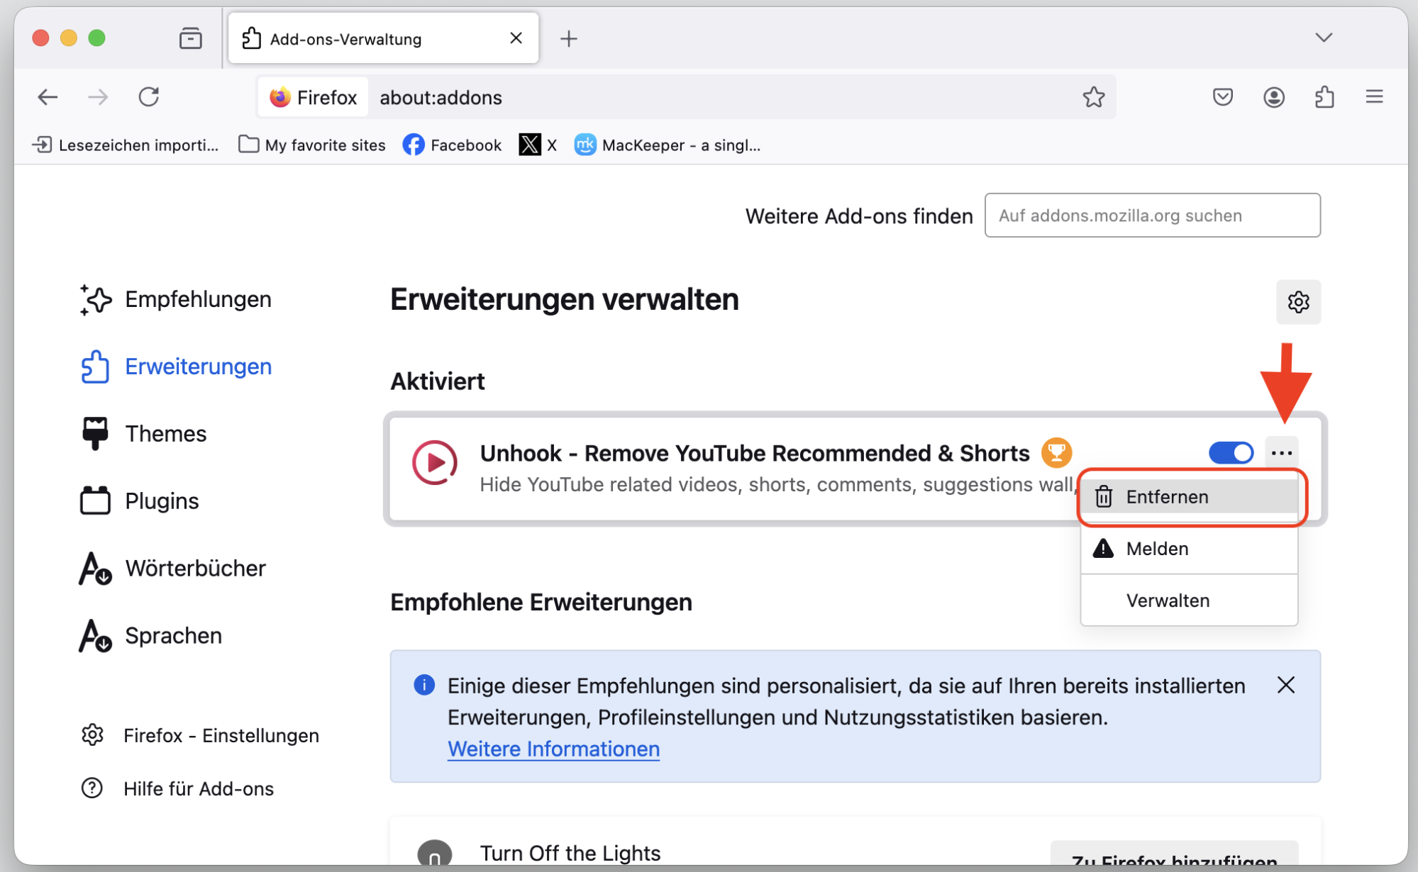Open the Firefox account icon
Image resolution: width=1418 pixels, height=872 pixels.
pyautogui.click(x=1273, y=97)
